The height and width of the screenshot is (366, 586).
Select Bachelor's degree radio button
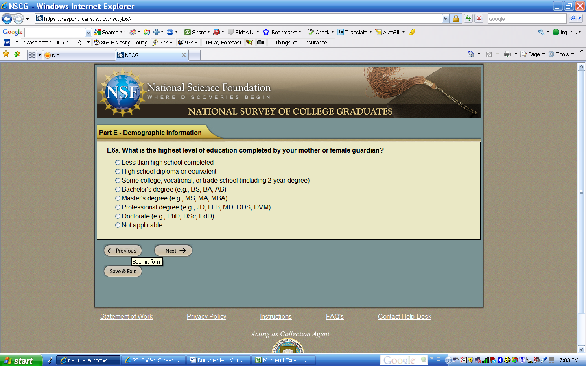118,190
